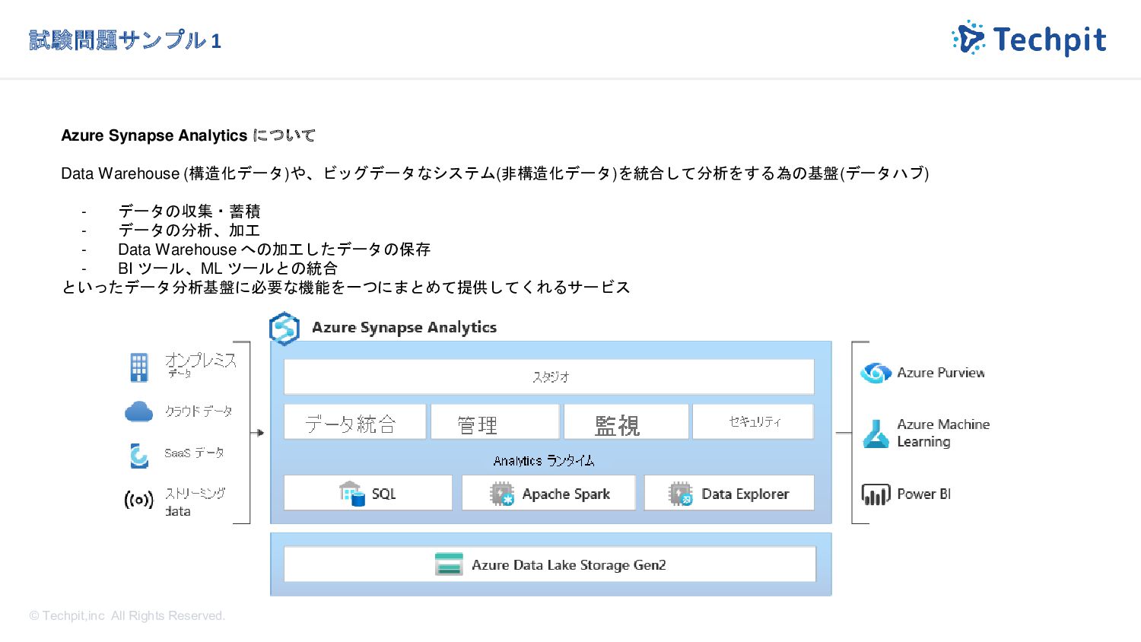The image size is (1141, 642).
Task: Click the Techpit copyright footer text
Action: point(127,616)
